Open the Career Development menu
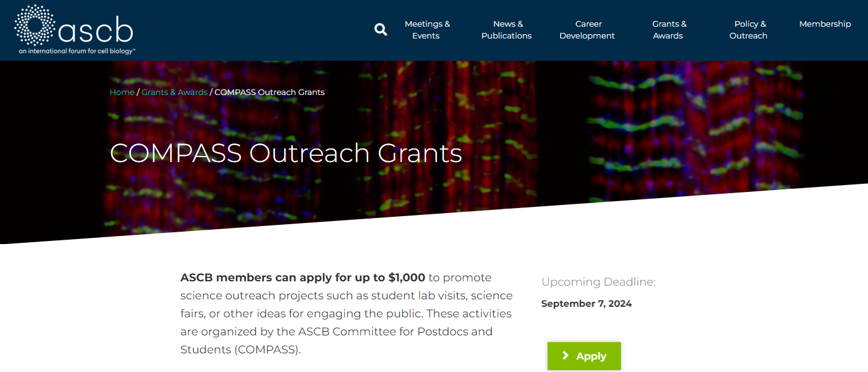Screen dimensions: 868x372 coord(587,29)
